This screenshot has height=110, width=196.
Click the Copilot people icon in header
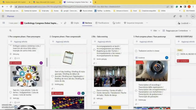175,16
